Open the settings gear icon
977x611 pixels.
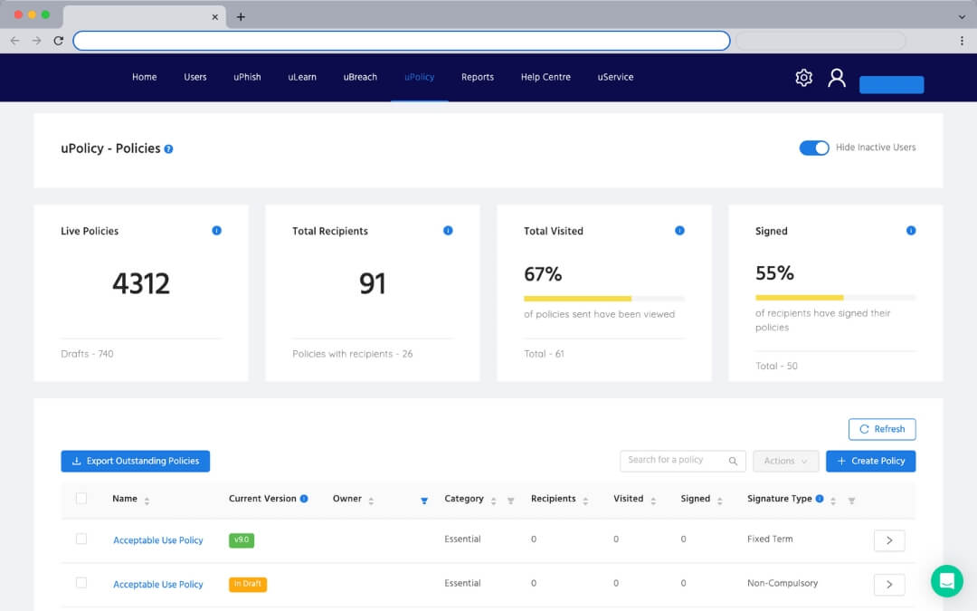pyautogui.click(x=803, y=78)
